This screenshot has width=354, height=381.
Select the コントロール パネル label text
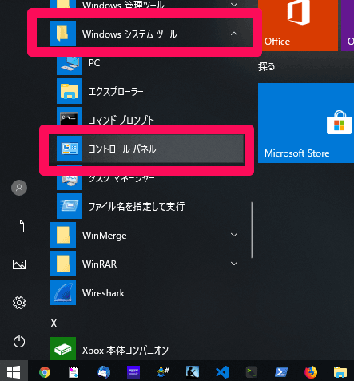coord(122,149)
